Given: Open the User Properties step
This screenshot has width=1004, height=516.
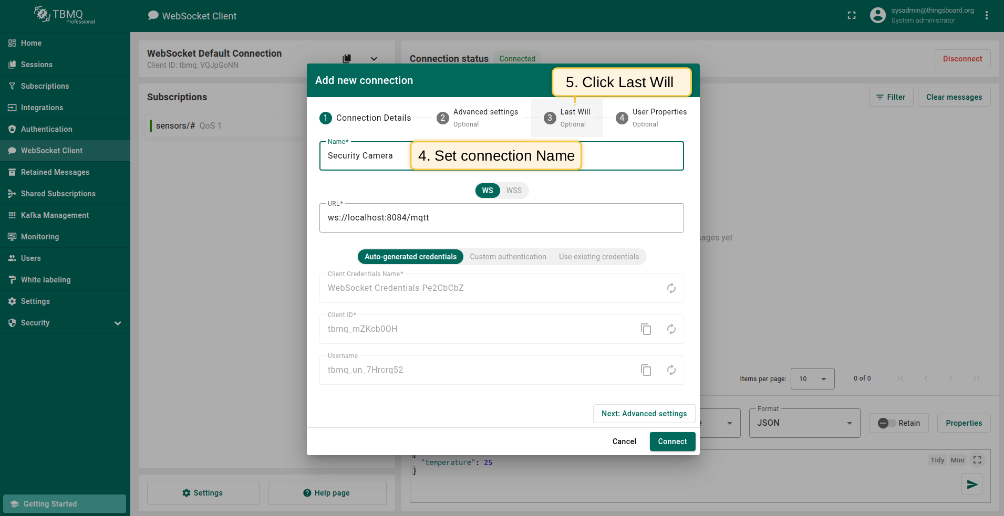Looking at the screenshot, I should coord(651,118).
